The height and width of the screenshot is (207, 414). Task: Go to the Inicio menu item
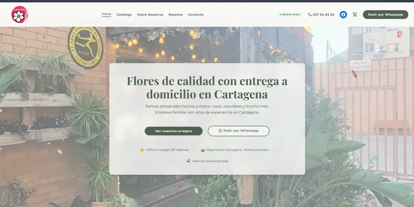(106, 14)
